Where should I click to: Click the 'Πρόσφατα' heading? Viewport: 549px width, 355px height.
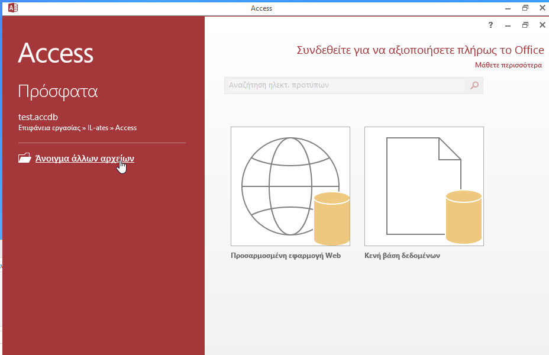pyautogui.click(x=58, y=92)
